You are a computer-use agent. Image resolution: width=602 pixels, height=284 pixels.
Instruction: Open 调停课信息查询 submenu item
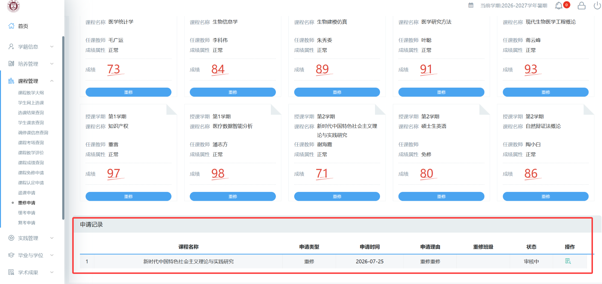tap(33, 133)
